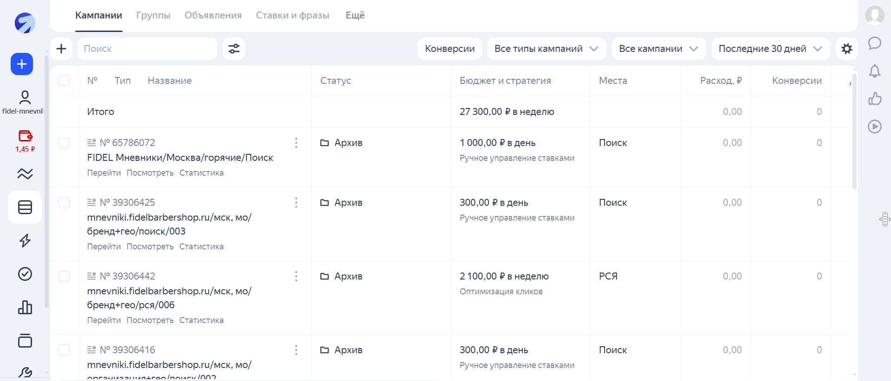Open the wave trends icon in sidebar
This screenshot has width=891, height=381.
pyautogui.click(x=25, y=174)
